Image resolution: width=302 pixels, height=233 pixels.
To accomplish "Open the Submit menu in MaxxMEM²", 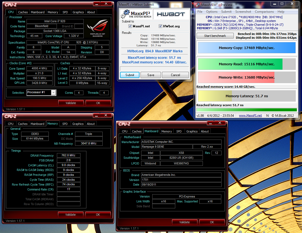I will coord(226,12).
